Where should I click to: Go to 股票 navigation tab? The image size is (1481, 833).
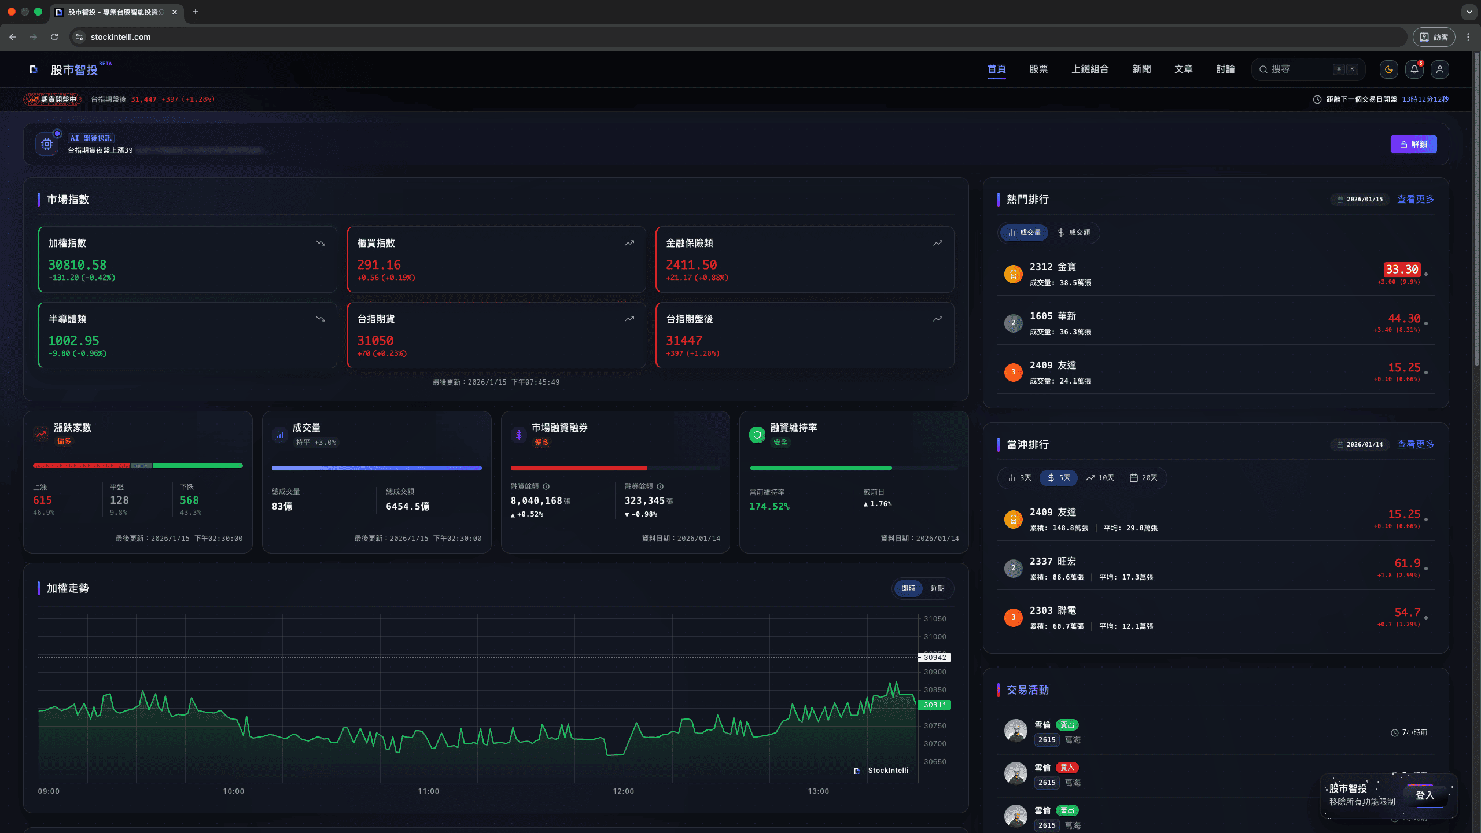pyautogui.click(x=1038, y=69)
